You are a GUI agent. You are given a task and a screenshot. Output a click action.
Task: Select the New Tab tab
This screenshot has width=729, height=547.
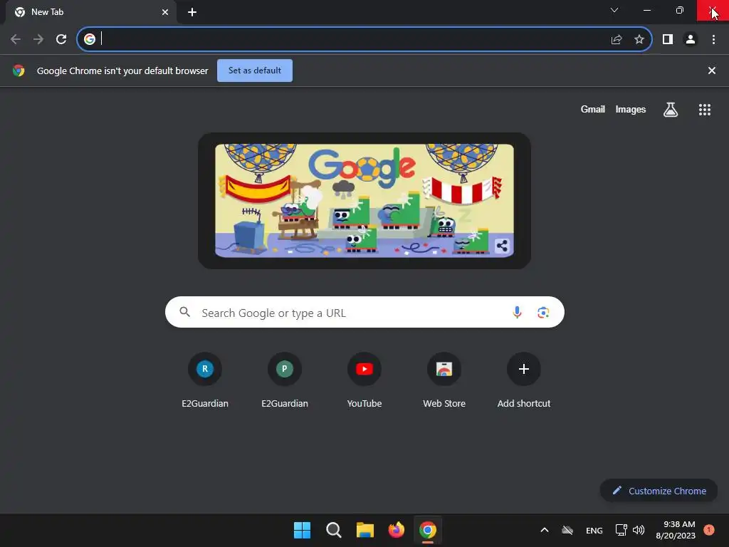coord(91,12)
